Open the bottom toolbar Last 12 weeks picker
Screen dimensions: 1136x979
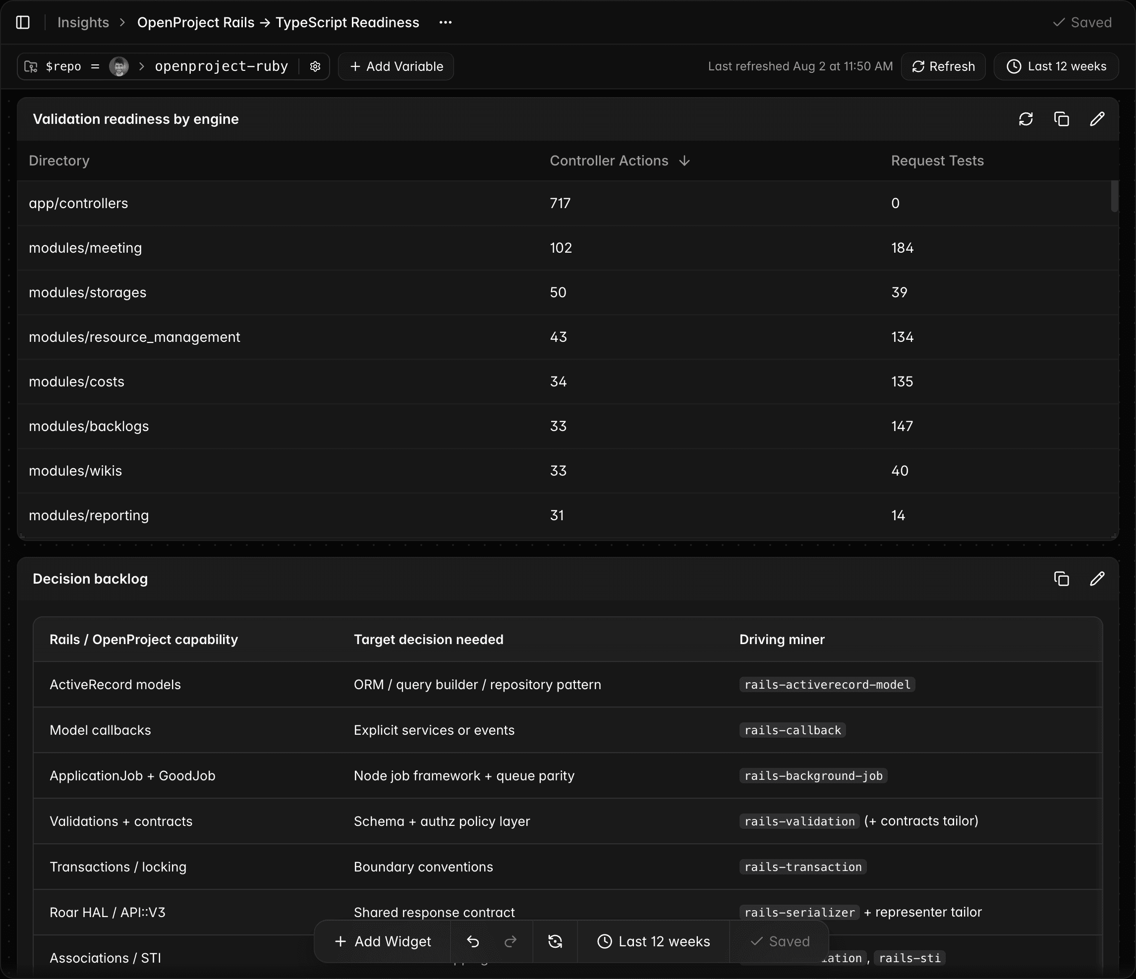653,941
